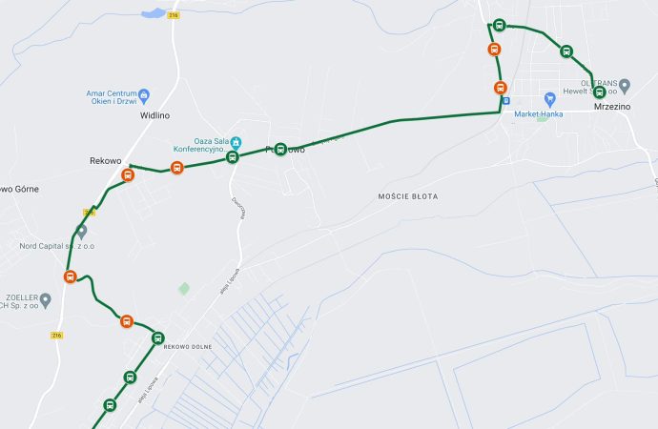This screenshot has height=429, width=658.
Task: Click the Market Hanka text label
Action: click(539, 113)
